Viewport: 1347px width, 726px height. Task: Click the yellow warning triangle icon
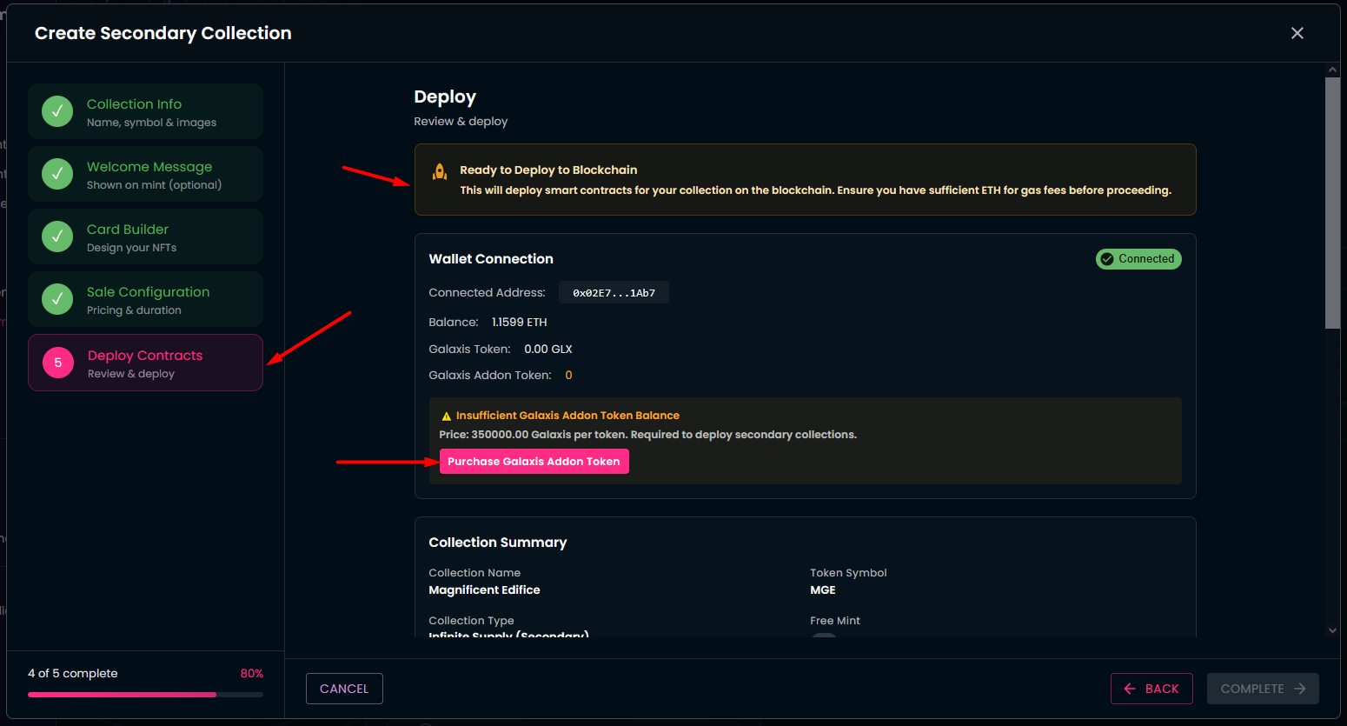tap(447, 416)
